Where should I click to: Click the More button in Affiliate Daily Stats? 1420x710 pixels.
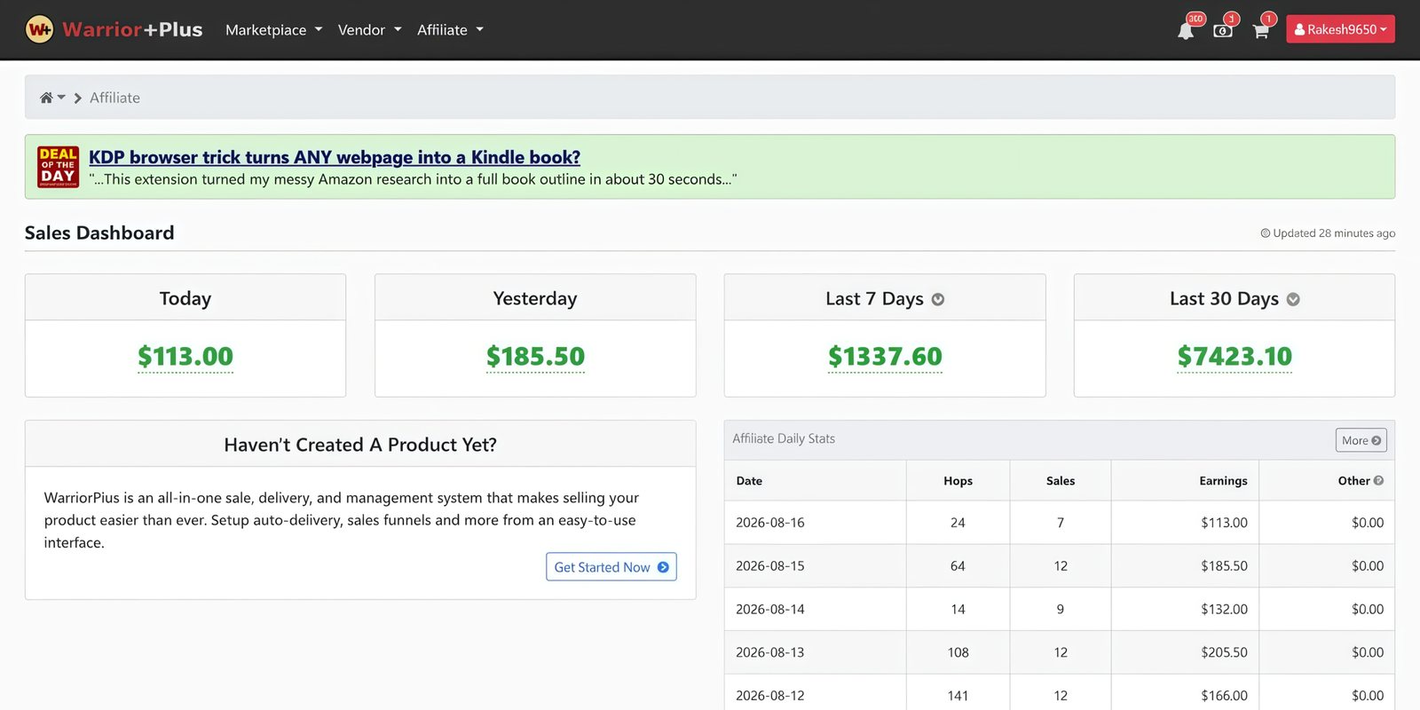click(1361, 440)
